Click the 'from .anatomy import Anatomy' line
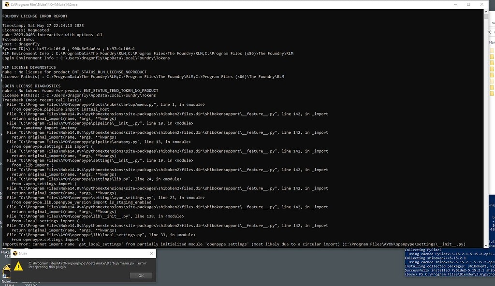 click(44, 128)
